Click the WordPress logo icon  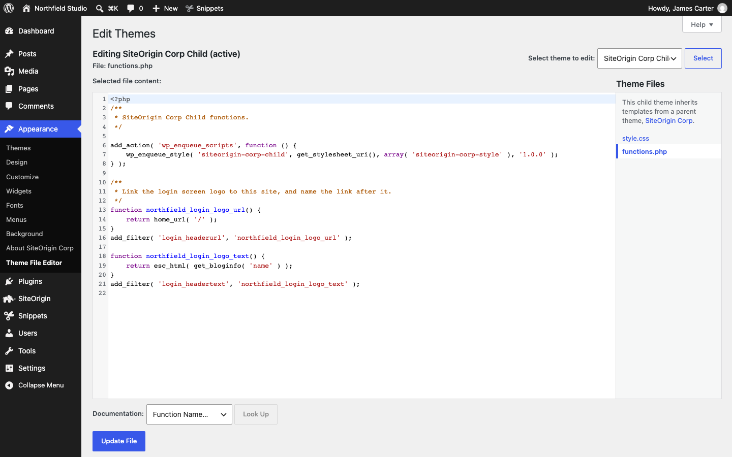coord(9,8)
